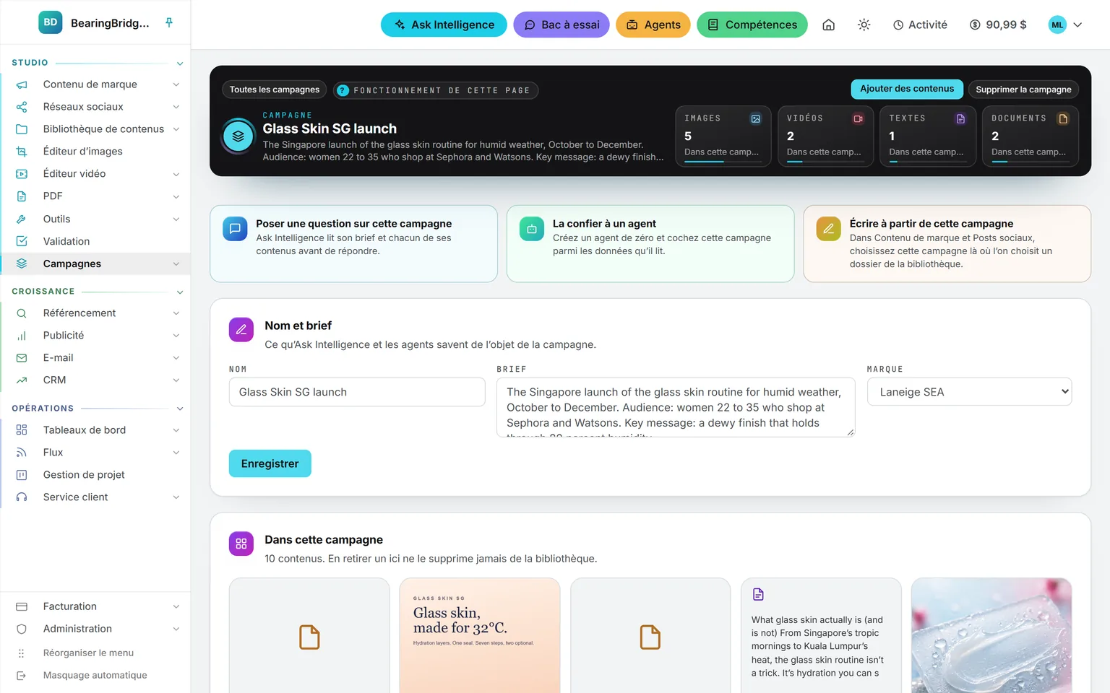Click Réorganiser le menu
The height and width of the screenshot is (693, 1110).
pyautogui.click(x=88, y=653)
